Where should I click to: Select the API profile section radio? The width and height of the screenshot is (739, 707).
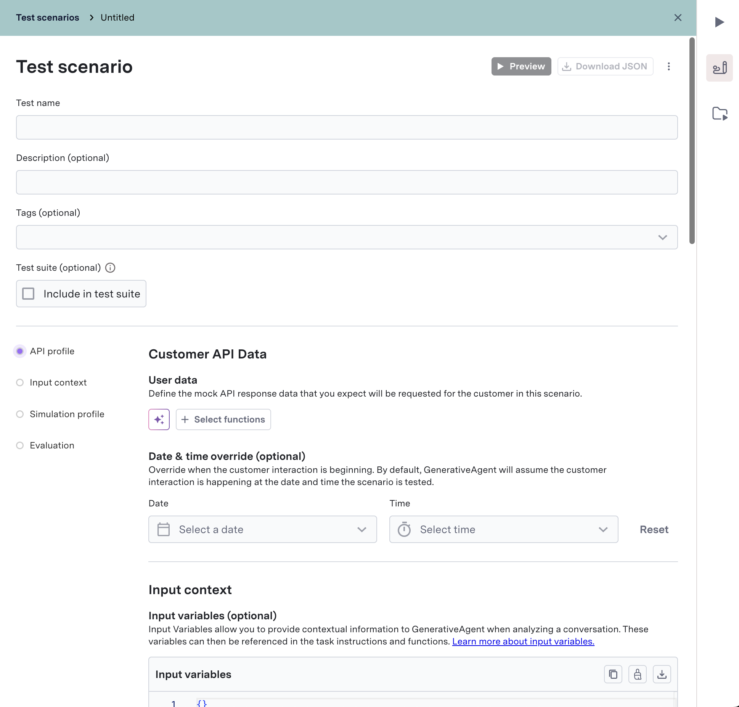20,351
